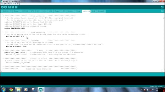Viewport: 165px width, 92px height.
Task: Open Google Chrome from the taskbar
Action: (x=11, y=90)
